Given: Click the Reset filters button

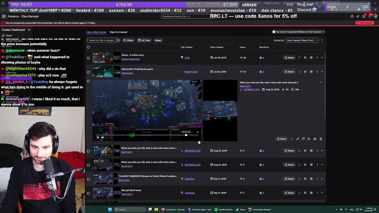Looking at the screenshot, I should (158, 40).
